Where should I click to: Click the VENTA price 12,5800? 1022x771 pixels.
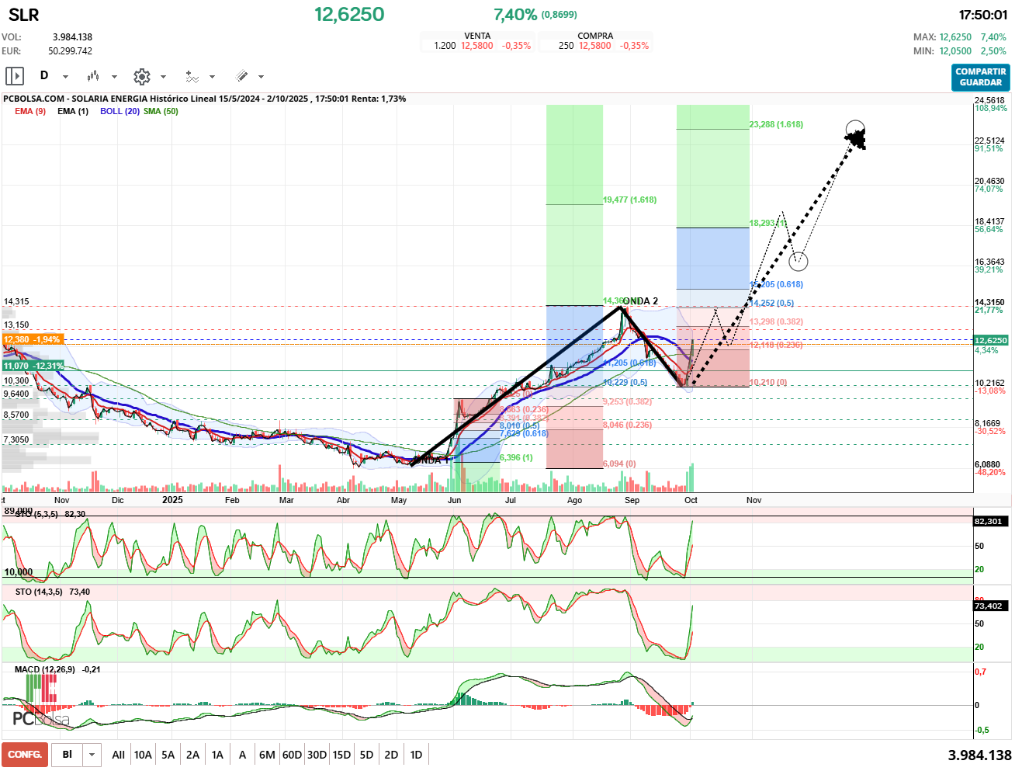pyautogui.click(x=476, y=46)
